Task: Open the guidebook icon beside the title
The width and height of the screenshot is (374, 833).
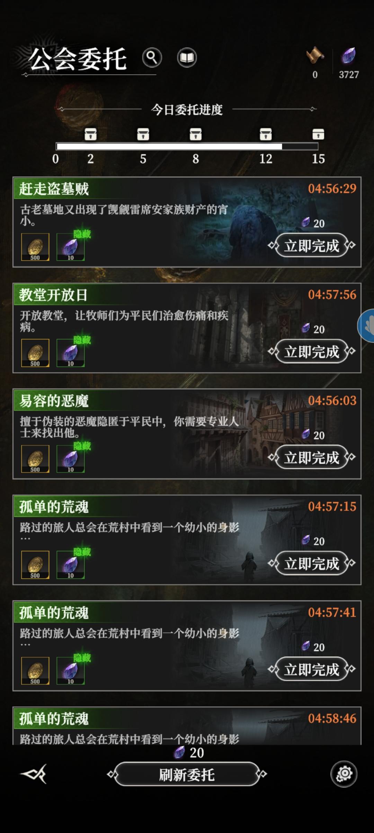Action: click(187, 57)
